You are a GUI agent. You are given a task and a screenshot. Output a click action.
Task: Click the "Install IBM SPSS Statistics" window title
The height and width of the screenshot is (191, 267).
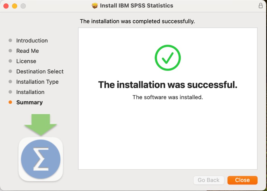(x=136, y=6)
